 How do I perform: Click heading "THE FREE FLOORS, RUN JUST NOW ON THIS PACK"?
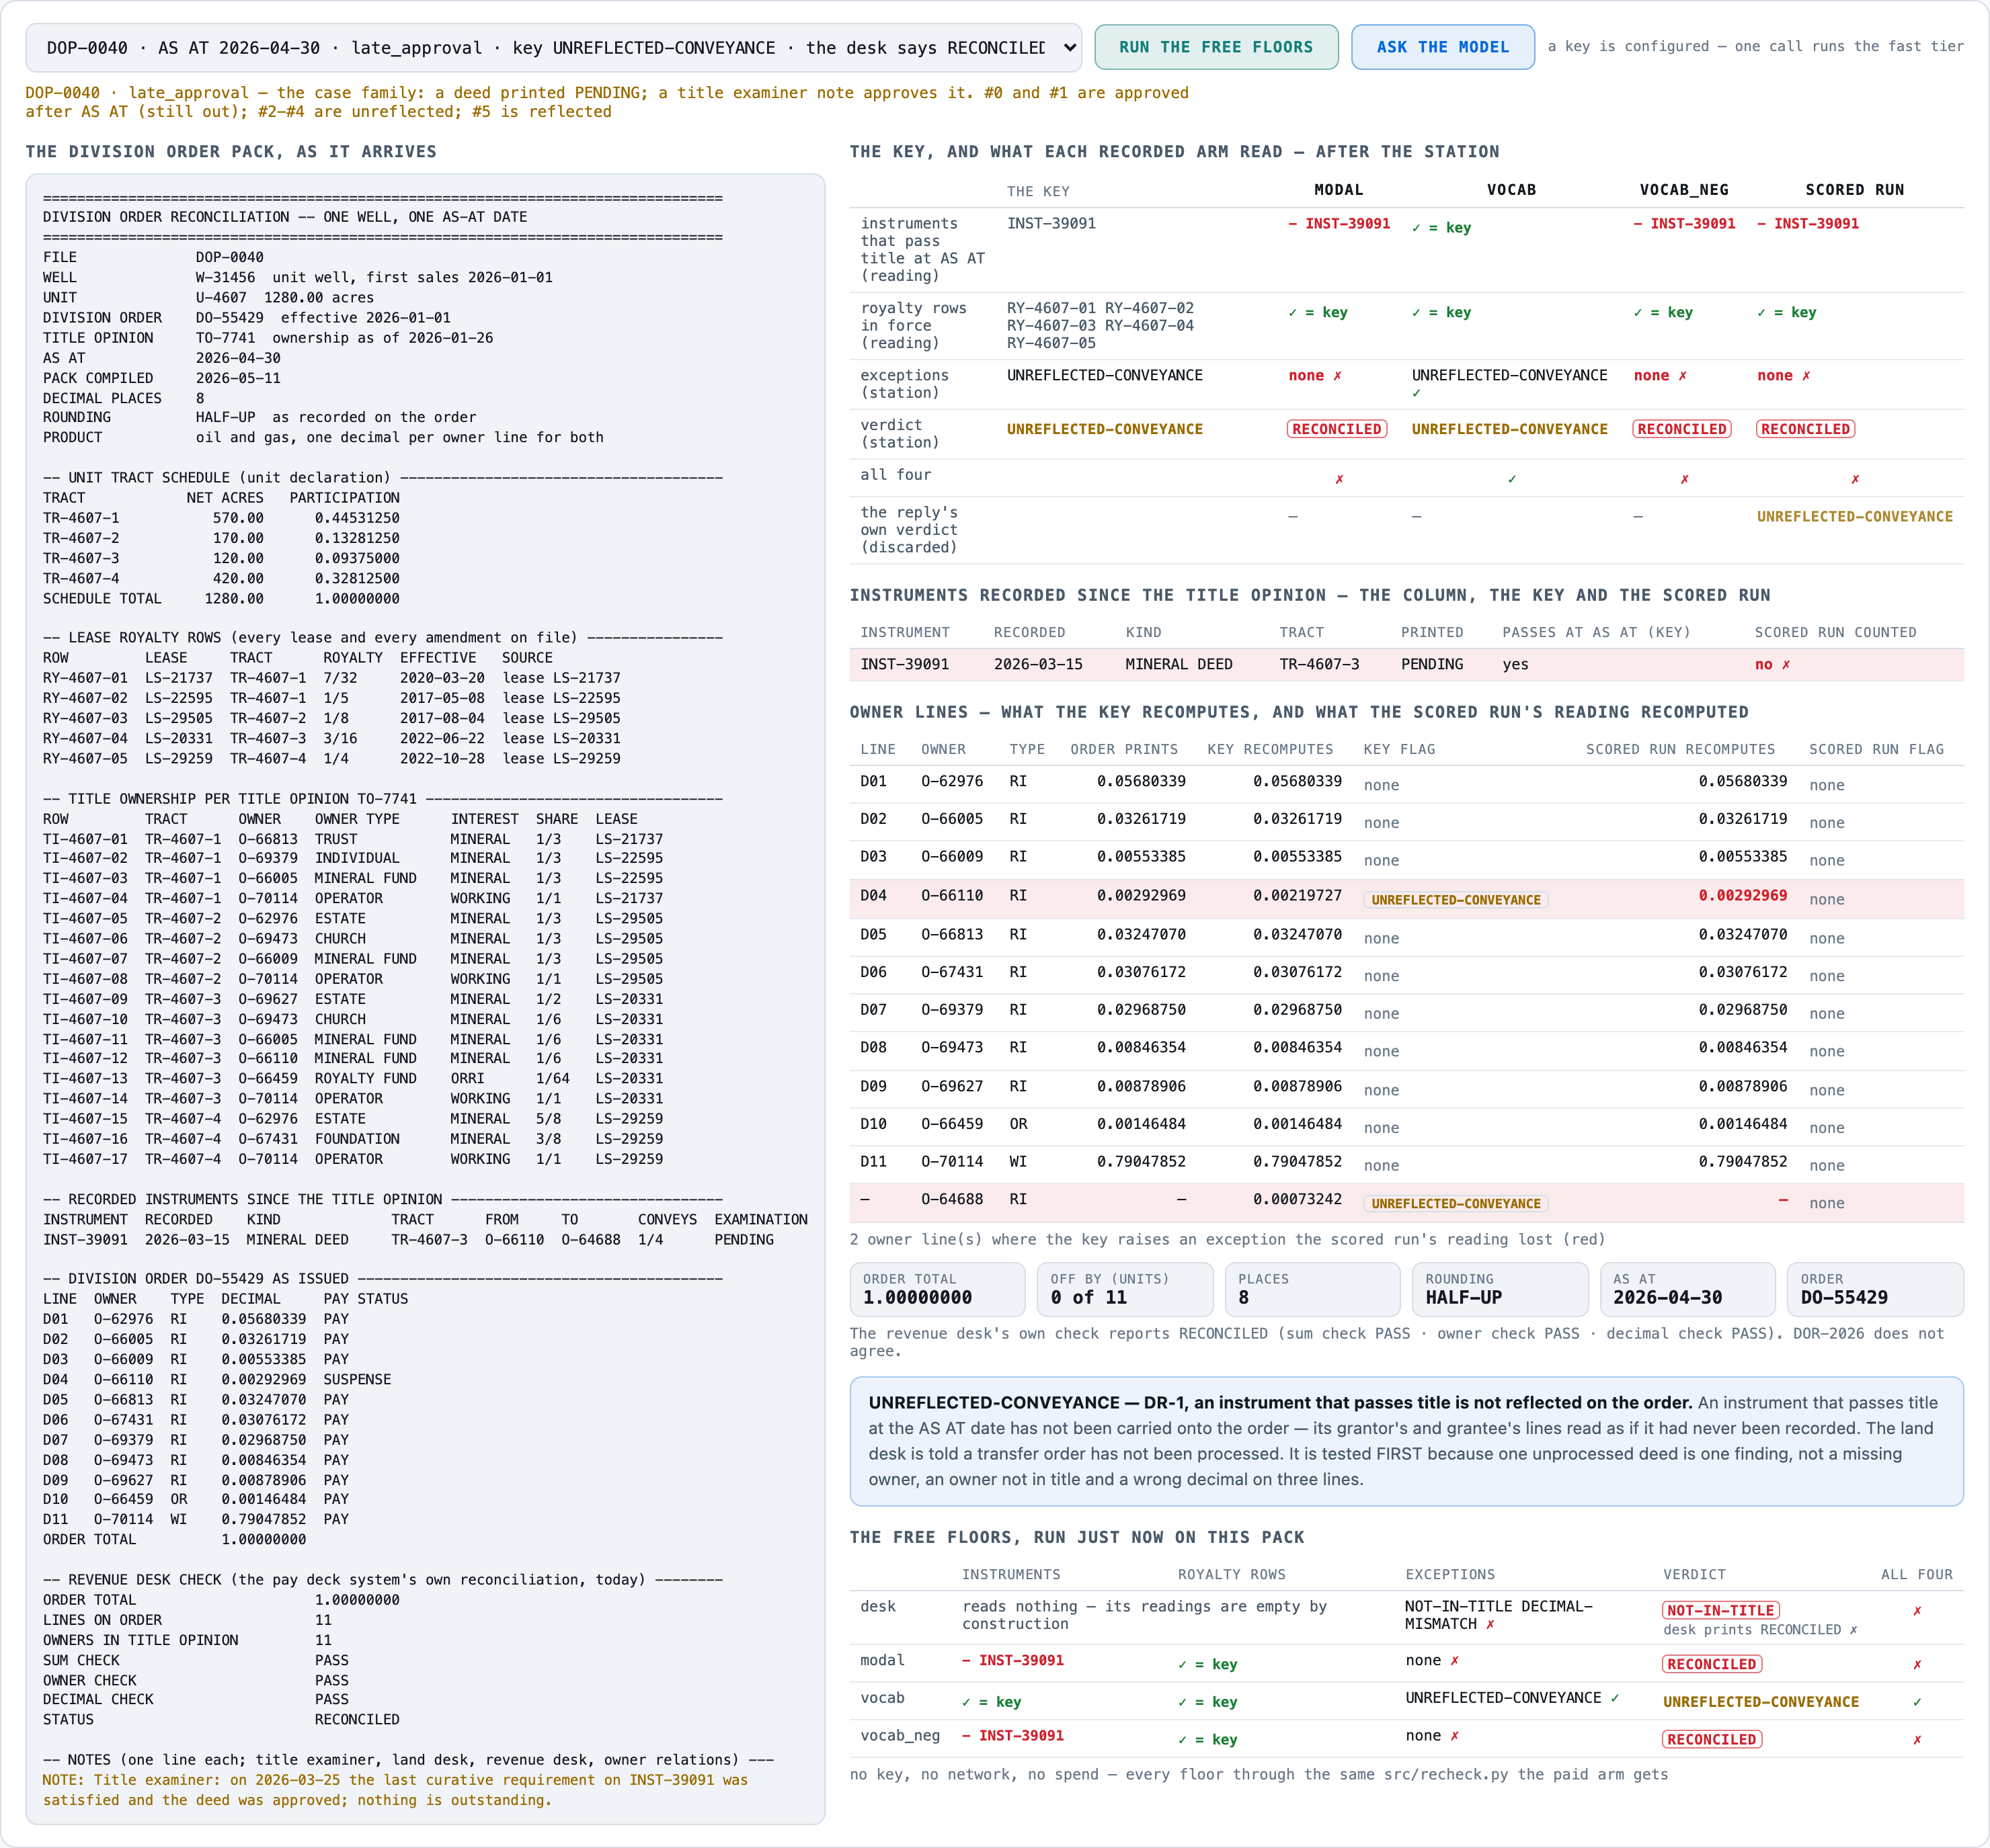[x=1076, y=1537]
